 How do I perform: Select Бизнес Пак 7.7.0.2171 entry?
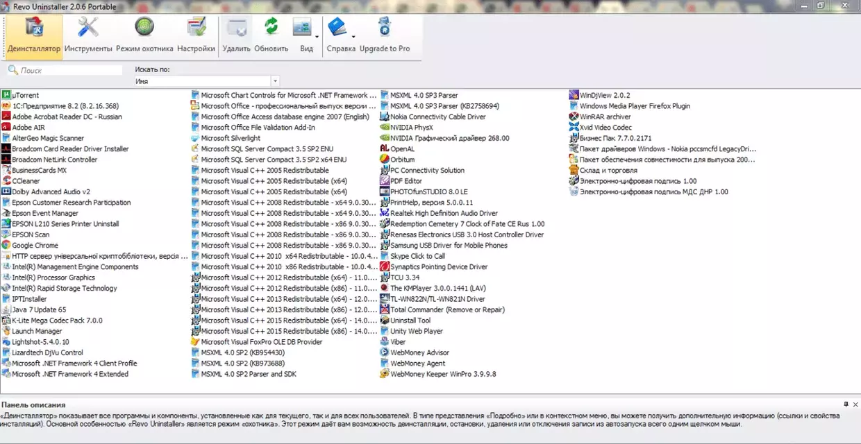point(610,138)
